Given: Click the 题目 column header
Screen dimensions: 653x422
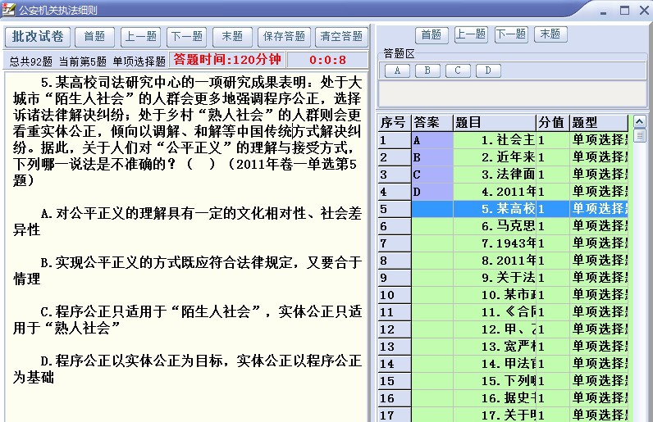Looking at the screenshot, I should (495, 123).
